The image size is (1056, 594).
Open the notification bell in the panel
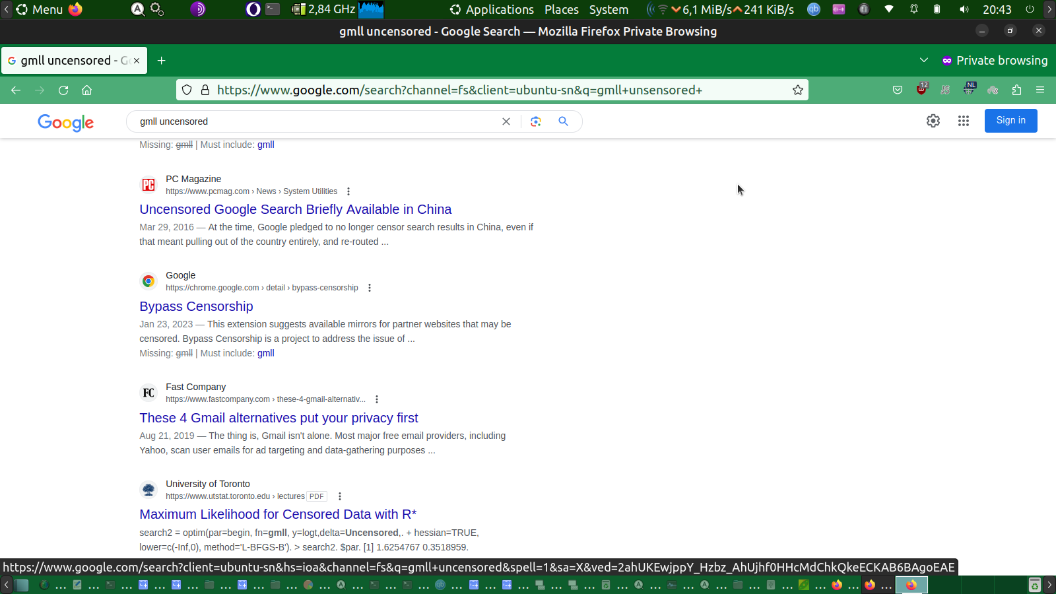pos(914,9)
